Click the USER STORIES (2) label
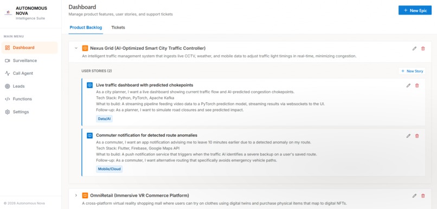This screenshot has width=437, height=209. tap(97, 71)
